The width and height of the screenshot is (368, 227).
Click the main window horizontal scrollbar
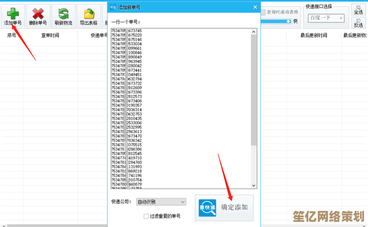[x=56, y=226]
